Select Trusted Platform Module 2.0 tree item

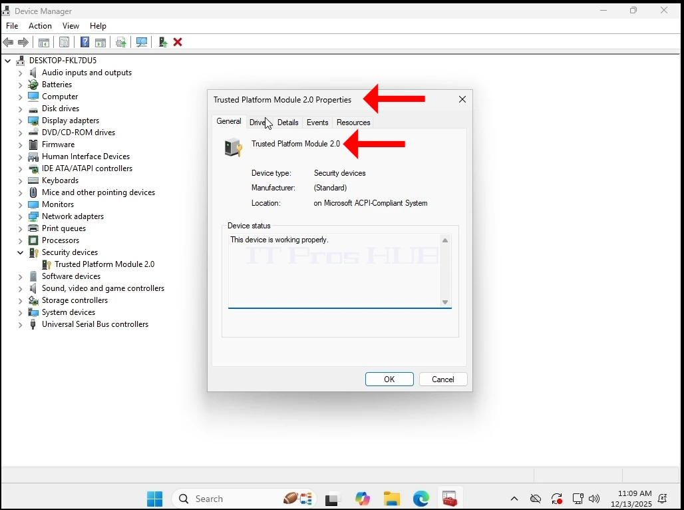pyautogui.click(x=104, y=264)
